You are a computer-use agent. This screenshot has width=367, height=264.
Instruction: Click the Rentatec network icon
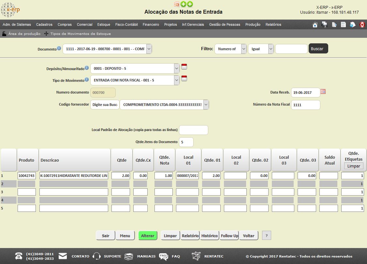coord(196,256)
